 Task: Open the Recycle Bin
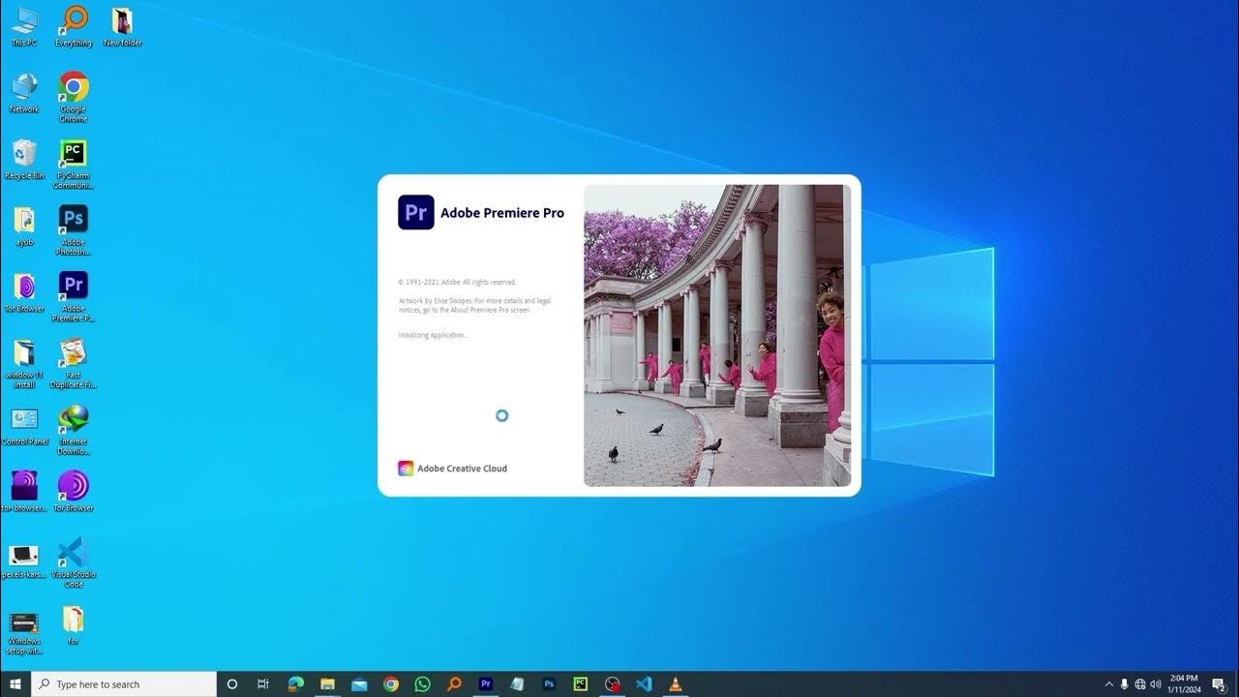point(24,160)
